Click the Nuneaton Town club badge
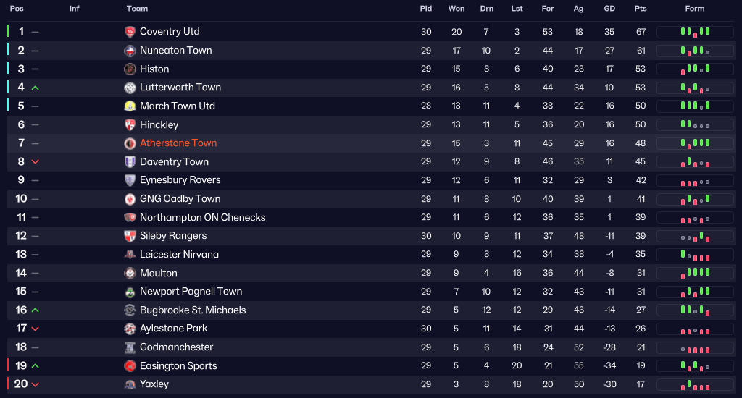This screenshot has height=398, width=742. click(130, 51)
